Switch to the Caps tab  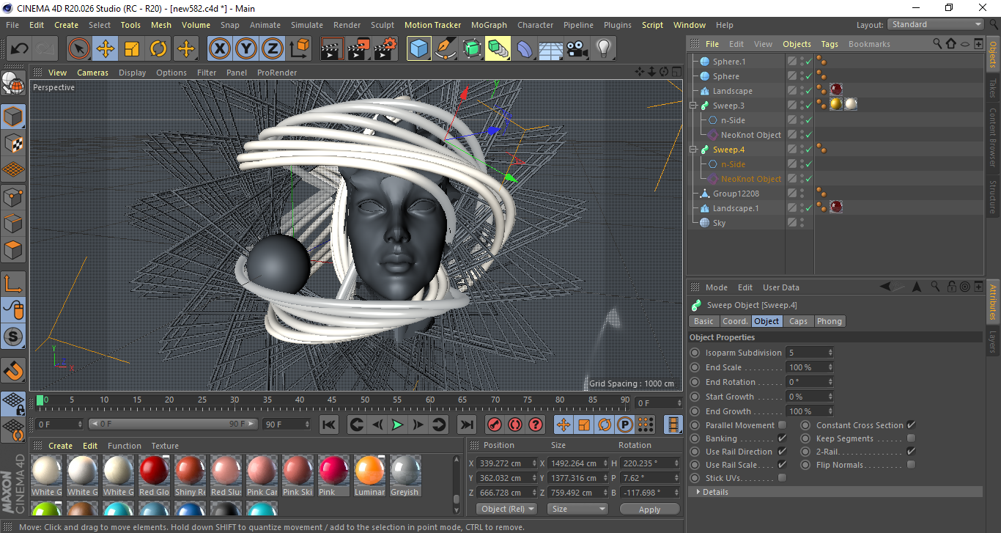(x=798, y=321)
